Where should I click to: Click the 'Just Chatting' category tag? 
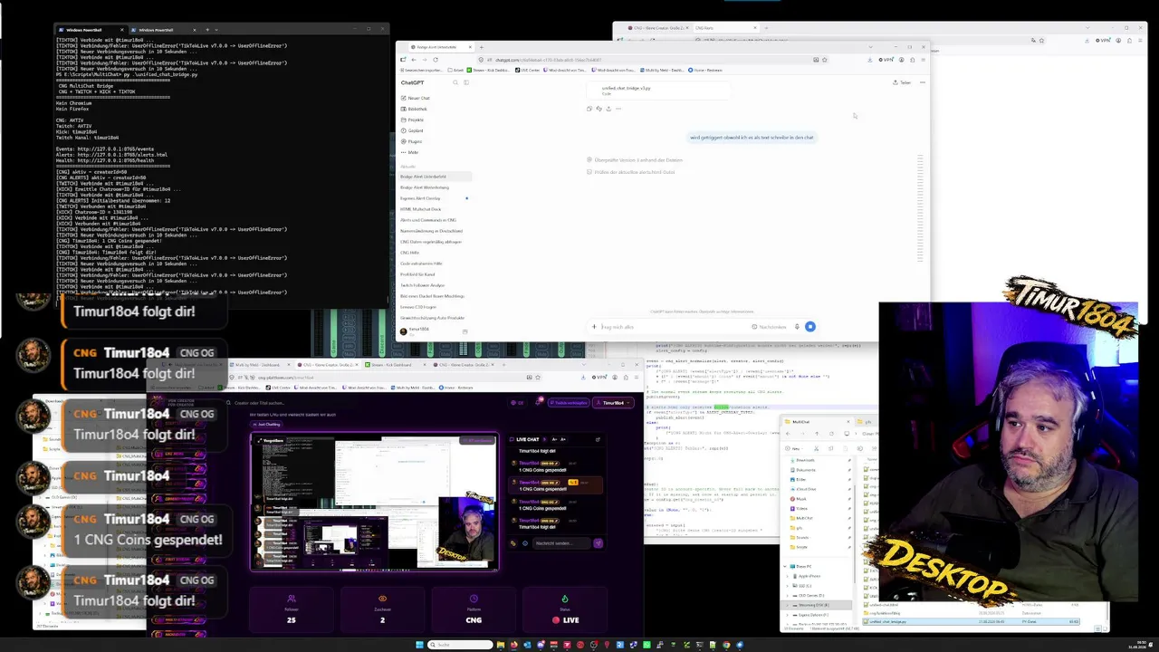coord(268,424)
